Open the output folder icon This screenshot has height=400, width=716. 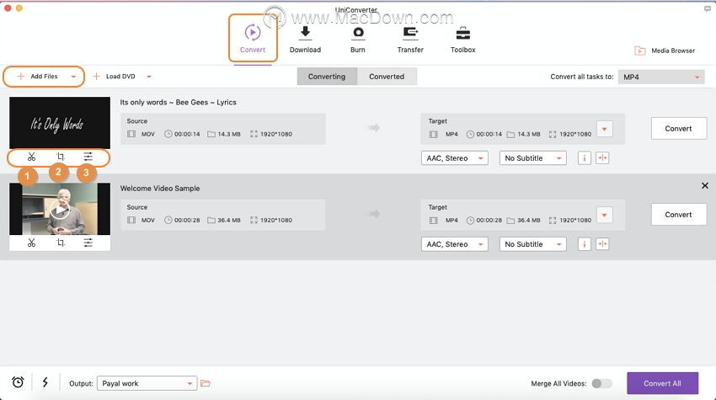tap(206, 383)
